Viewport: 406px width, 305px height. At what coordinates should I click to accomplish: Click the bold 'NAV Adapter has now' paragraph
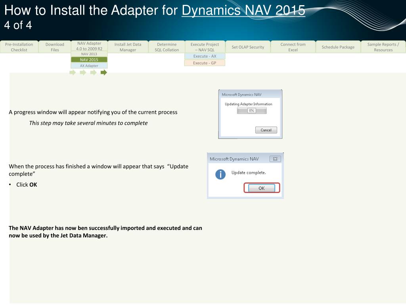click(x=105, y=232)
